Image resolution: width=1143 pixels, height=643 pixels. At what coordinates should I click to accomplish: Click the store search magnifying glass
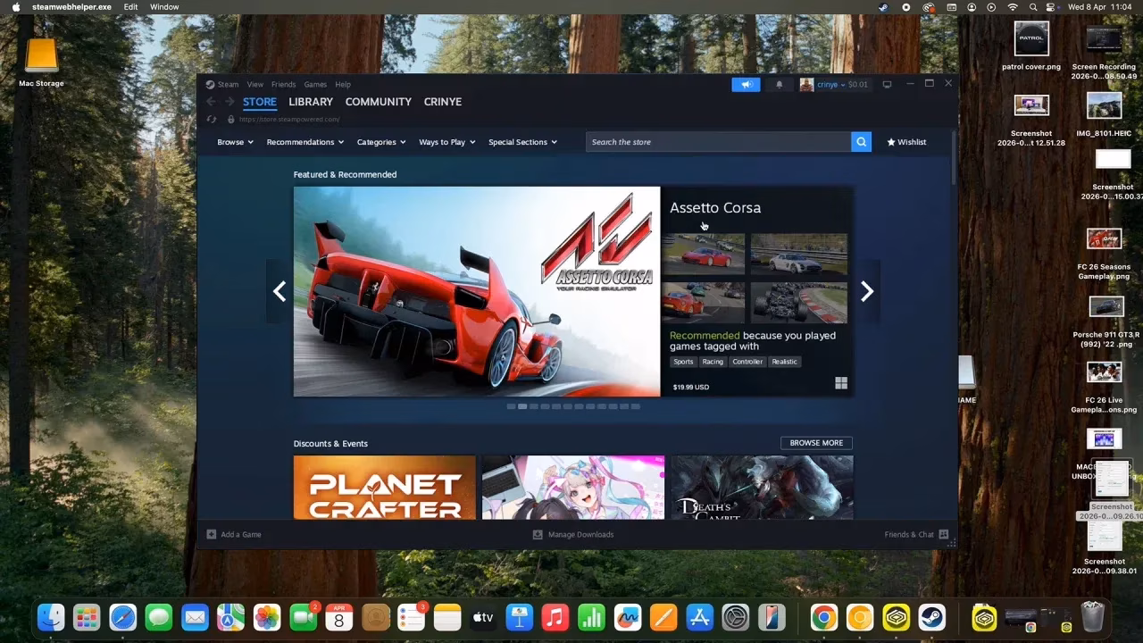(860, 141)
